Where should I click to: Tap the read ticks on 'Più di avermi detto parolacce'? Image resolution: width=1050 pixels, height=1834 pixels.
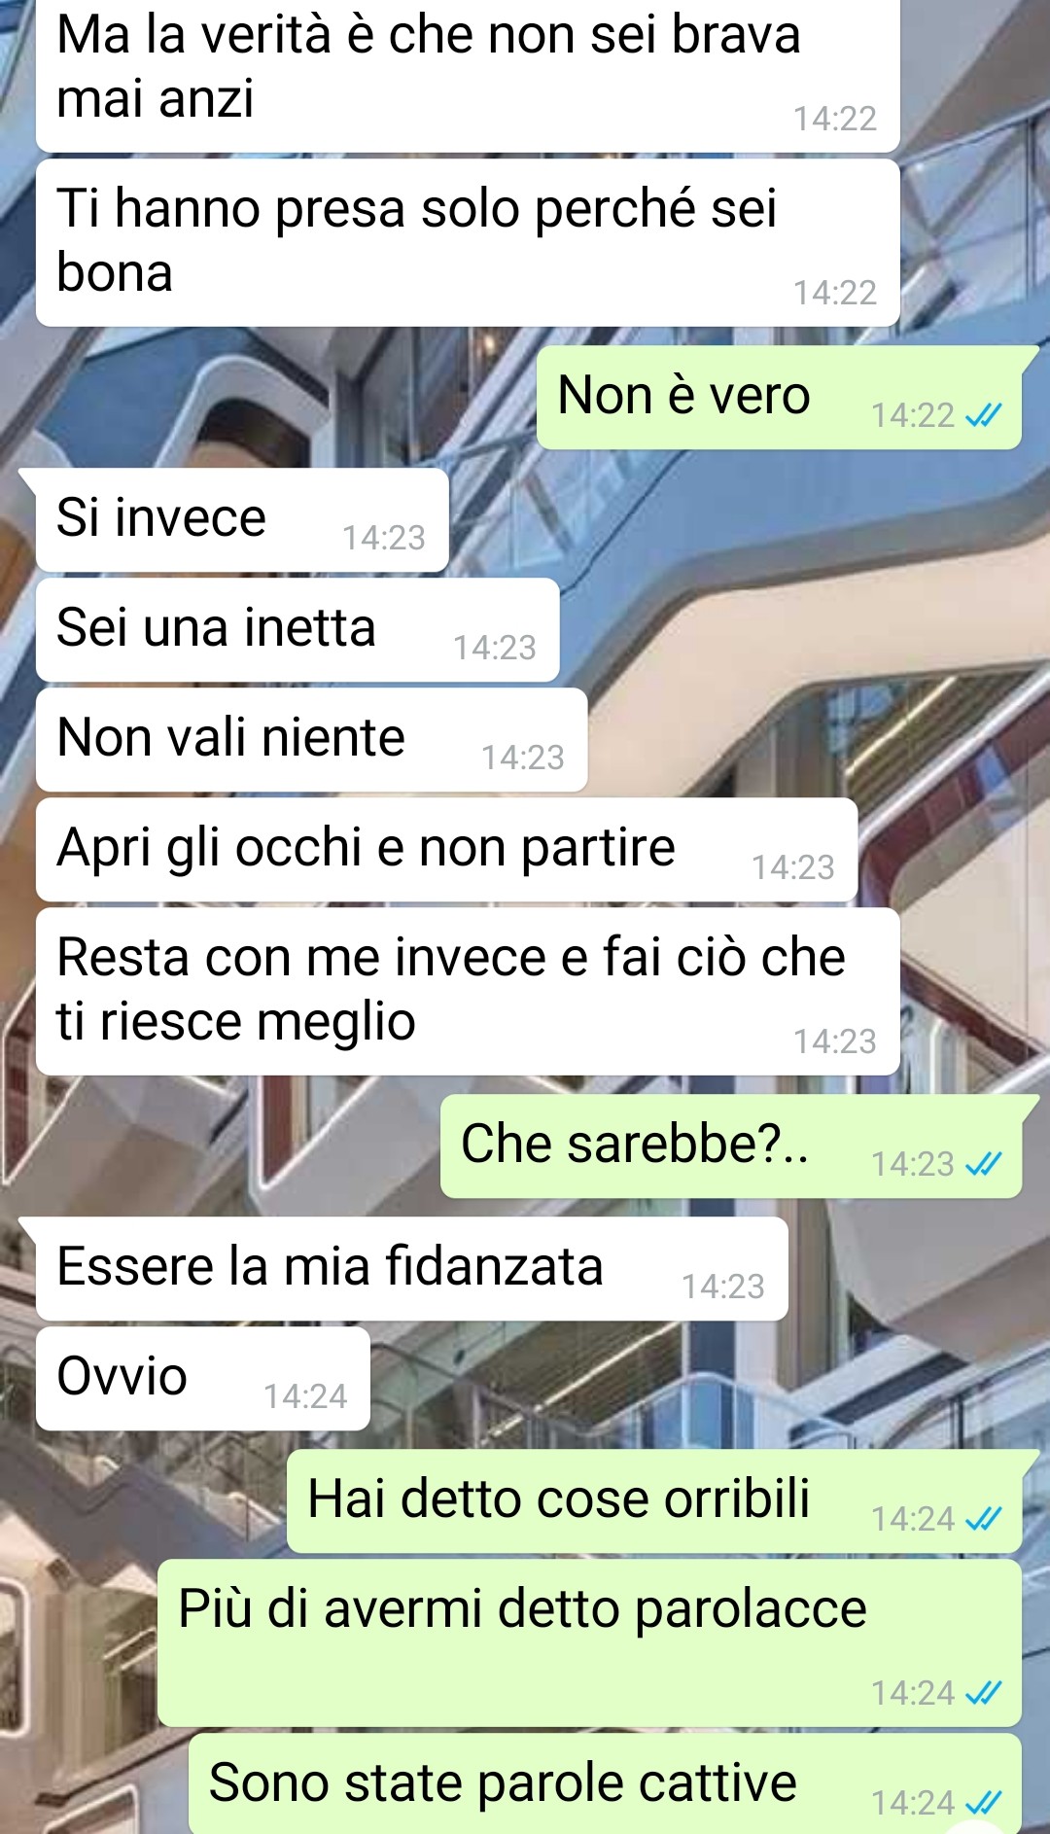(x=983, y=1693)
